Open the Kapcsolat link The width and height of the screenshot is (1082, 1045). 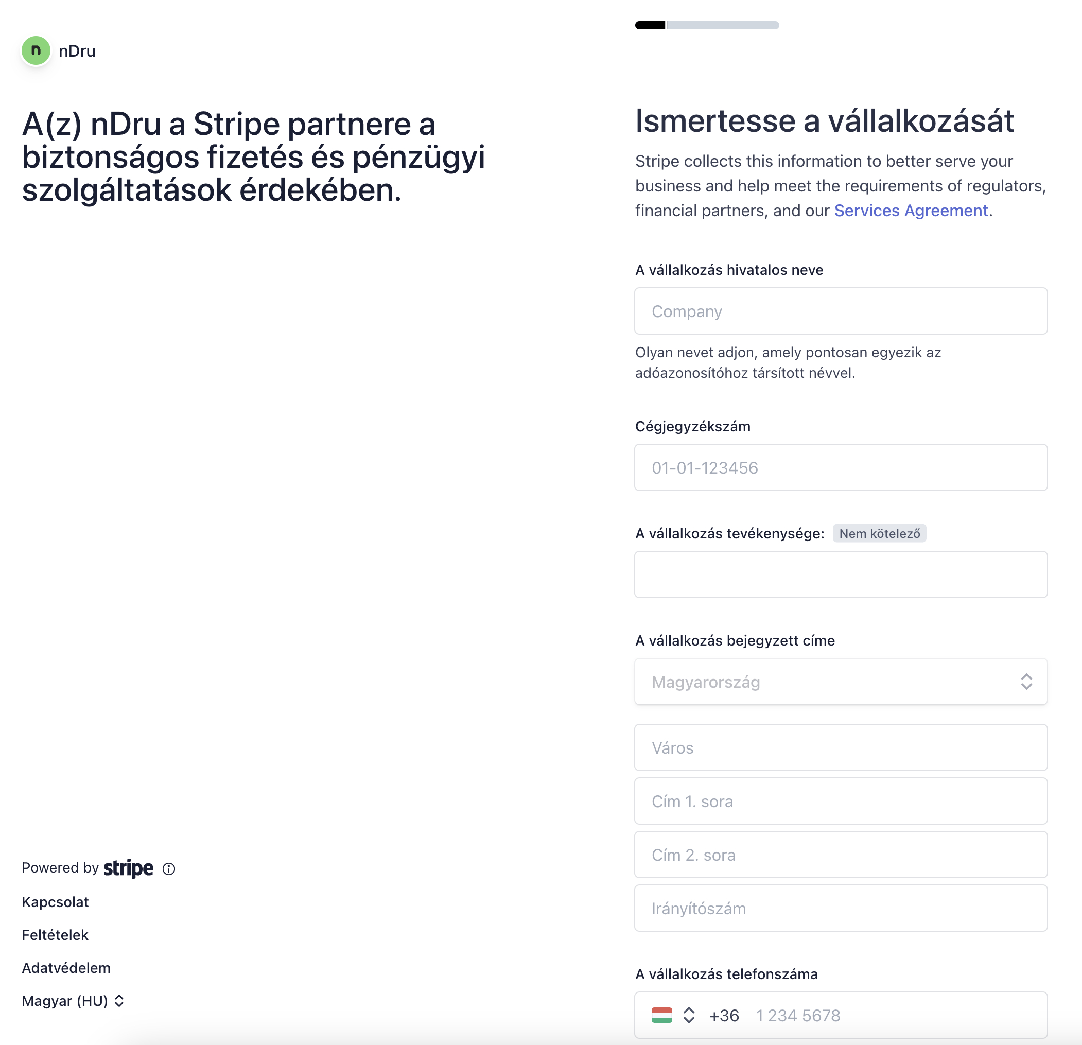(55, 902)
